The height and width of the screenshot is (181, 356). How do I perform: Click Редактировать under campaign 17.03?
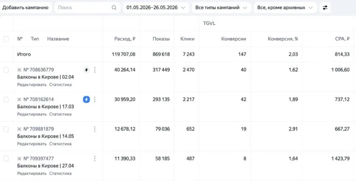pos(32,114)
